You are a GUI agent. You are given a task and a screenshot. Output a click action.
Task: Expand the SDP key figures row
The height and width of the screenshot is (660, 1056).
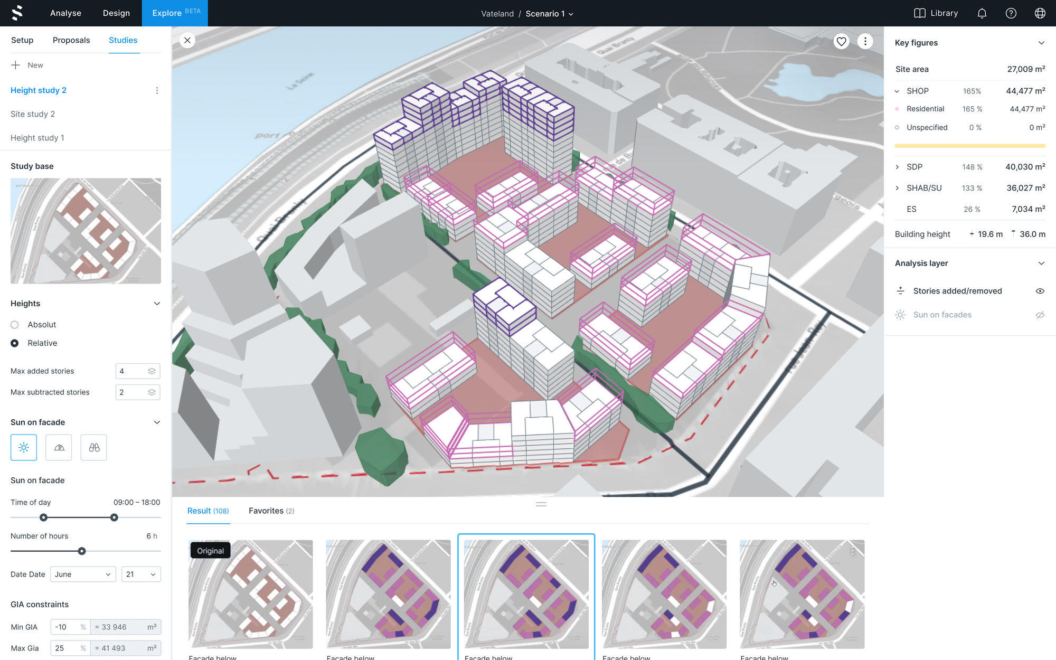tap(897, 167)
